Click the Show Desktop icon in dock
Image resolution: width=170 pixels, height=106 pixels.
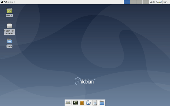click(68, 103)
